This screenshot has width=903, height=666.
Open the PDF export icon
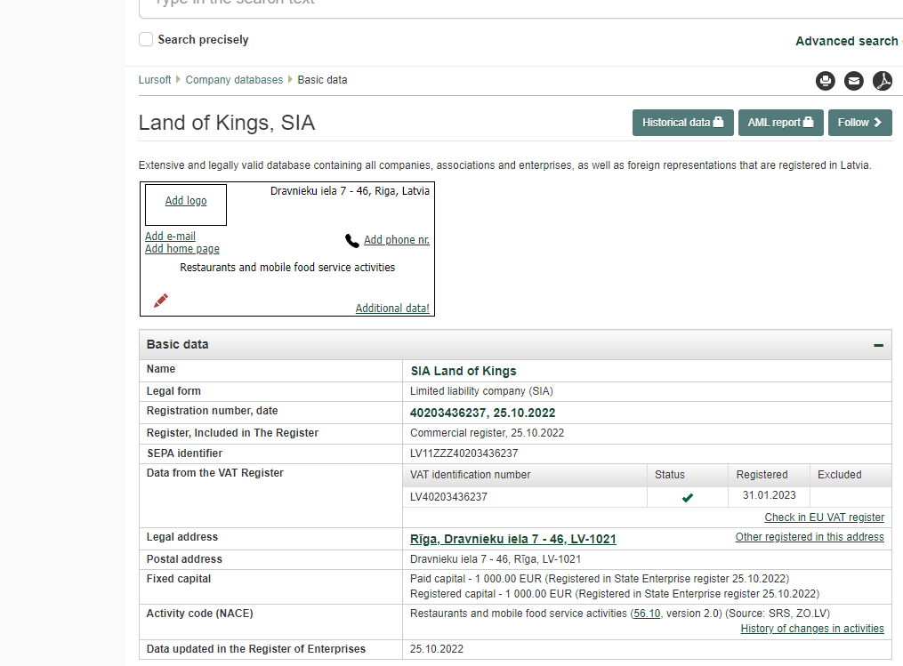coord(883,81)
